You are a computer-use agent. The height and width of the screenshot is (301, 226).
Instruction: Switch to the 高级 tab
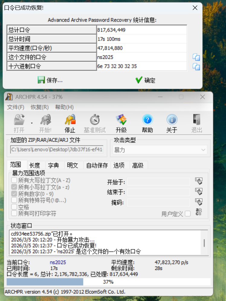pos(138,165)
